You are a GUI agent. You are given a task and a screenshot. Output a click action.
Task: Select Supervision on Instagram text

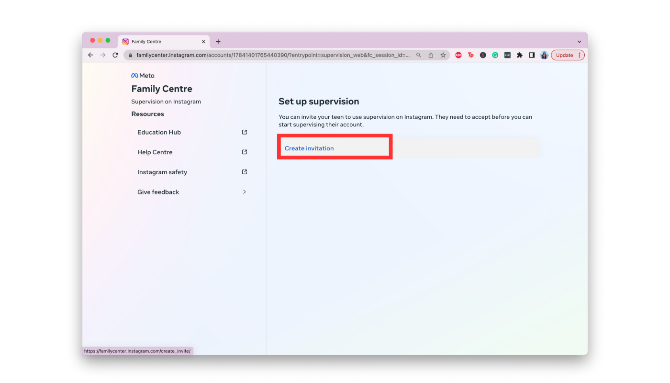pyautogui.click(x=166, y=101)
